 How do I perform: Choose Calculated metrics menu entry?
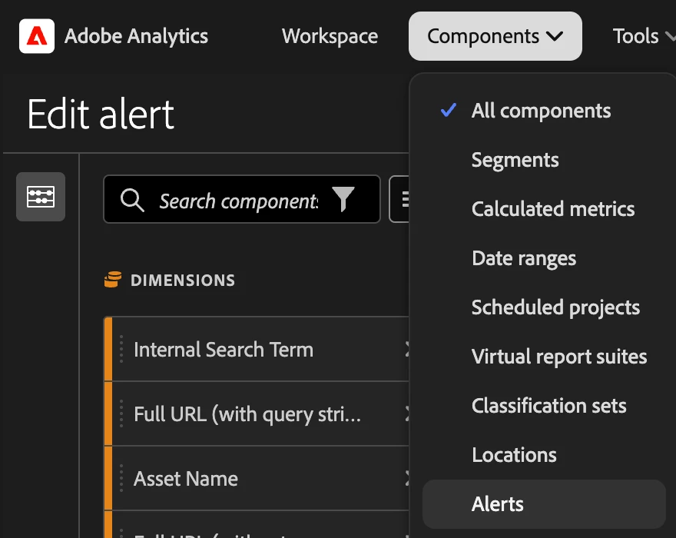tap(553, 209)
